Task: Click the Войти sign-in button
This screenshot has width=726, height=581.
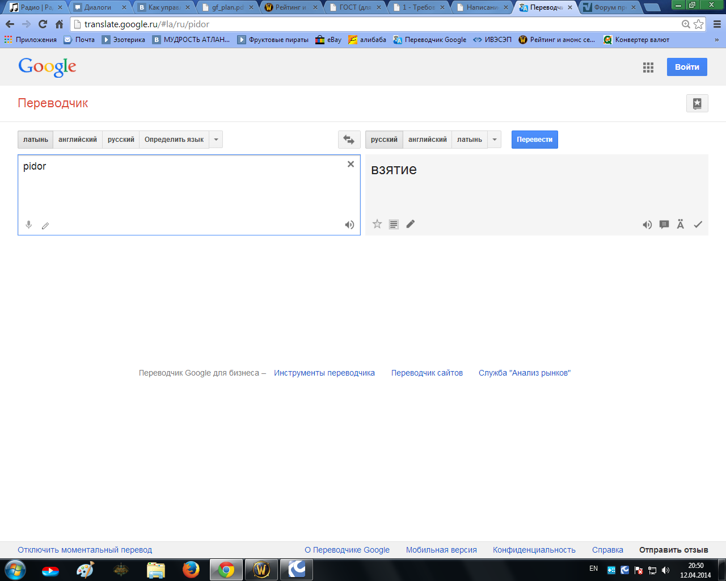Action: (x=687, y=67)
